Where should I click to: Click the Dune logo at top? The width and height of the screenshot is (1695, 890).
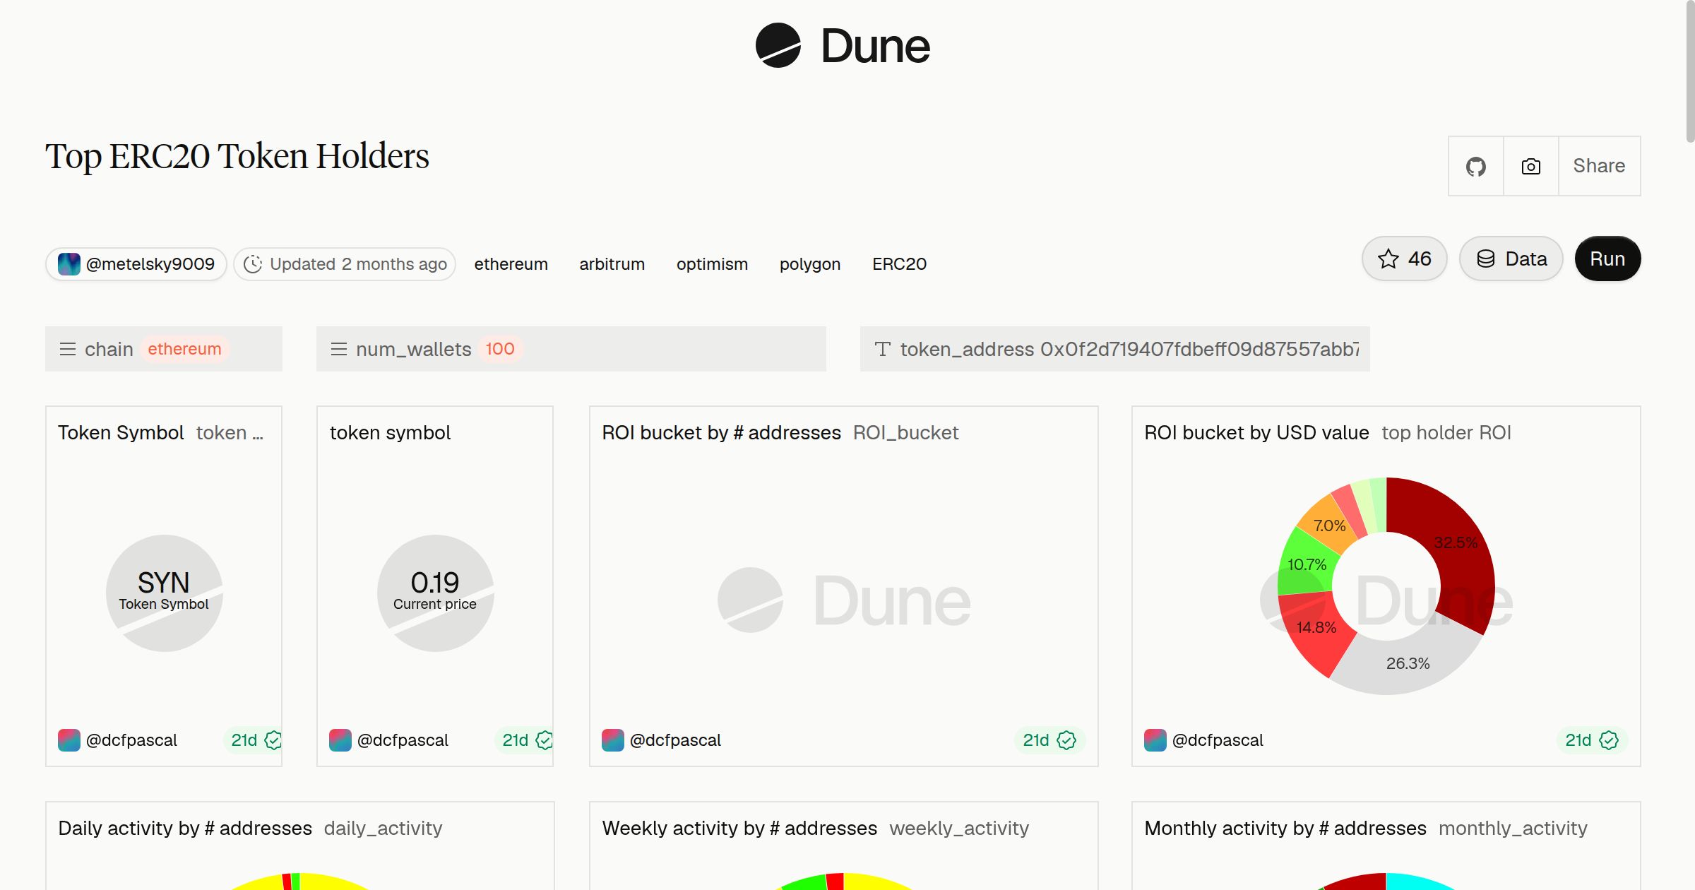coord(843,46)
